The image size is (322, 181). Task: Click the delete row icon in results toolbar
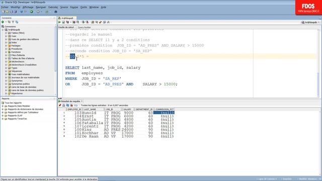click(x=71, y=105)
